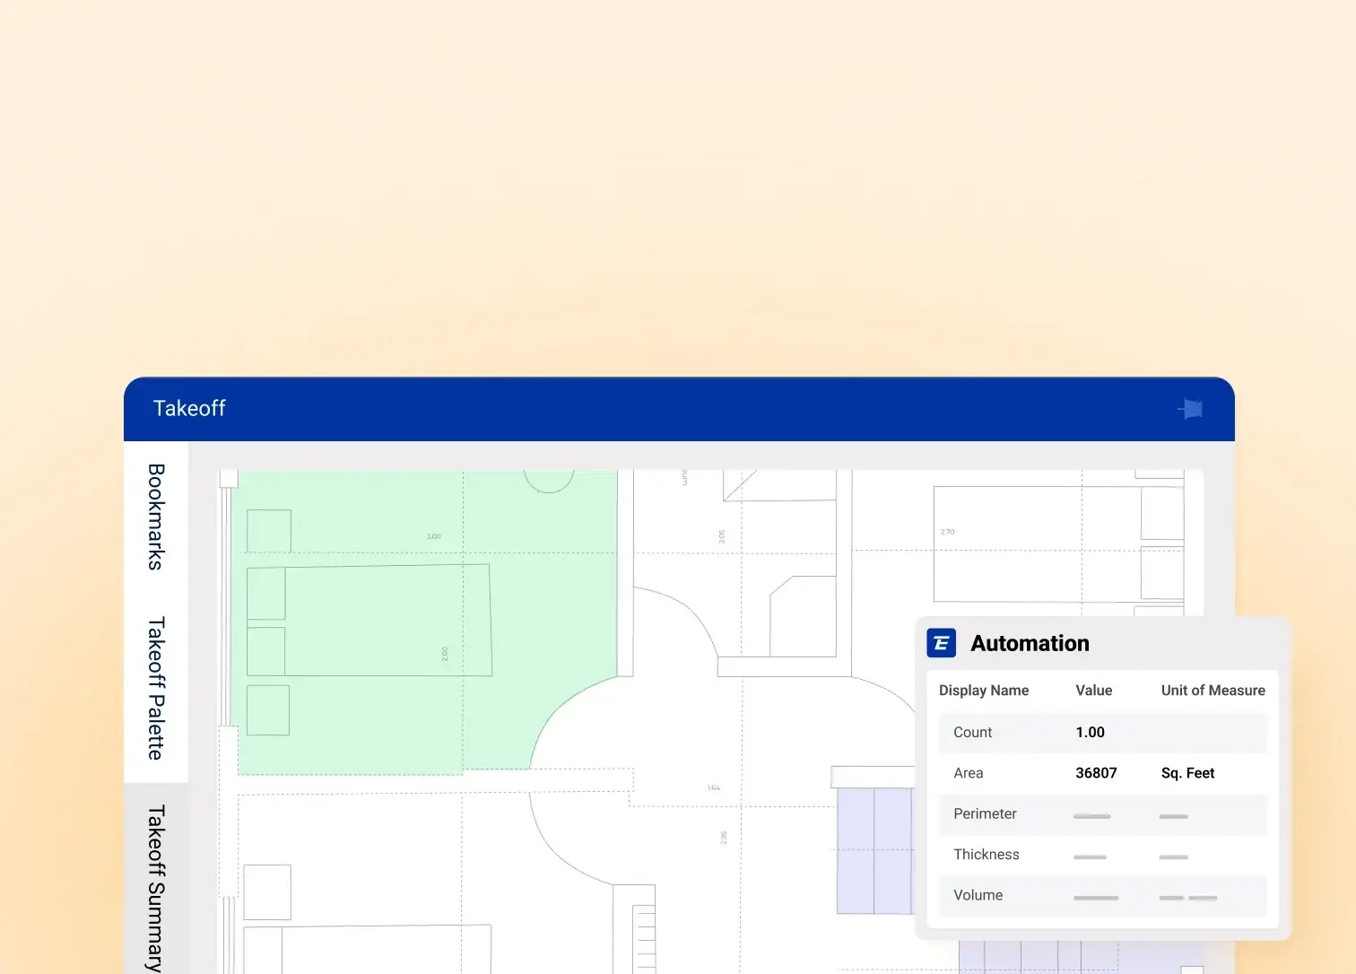Click the Takeoff title in header bar
The height and width of the screenshot is (974, 1356).
[189, 409]
